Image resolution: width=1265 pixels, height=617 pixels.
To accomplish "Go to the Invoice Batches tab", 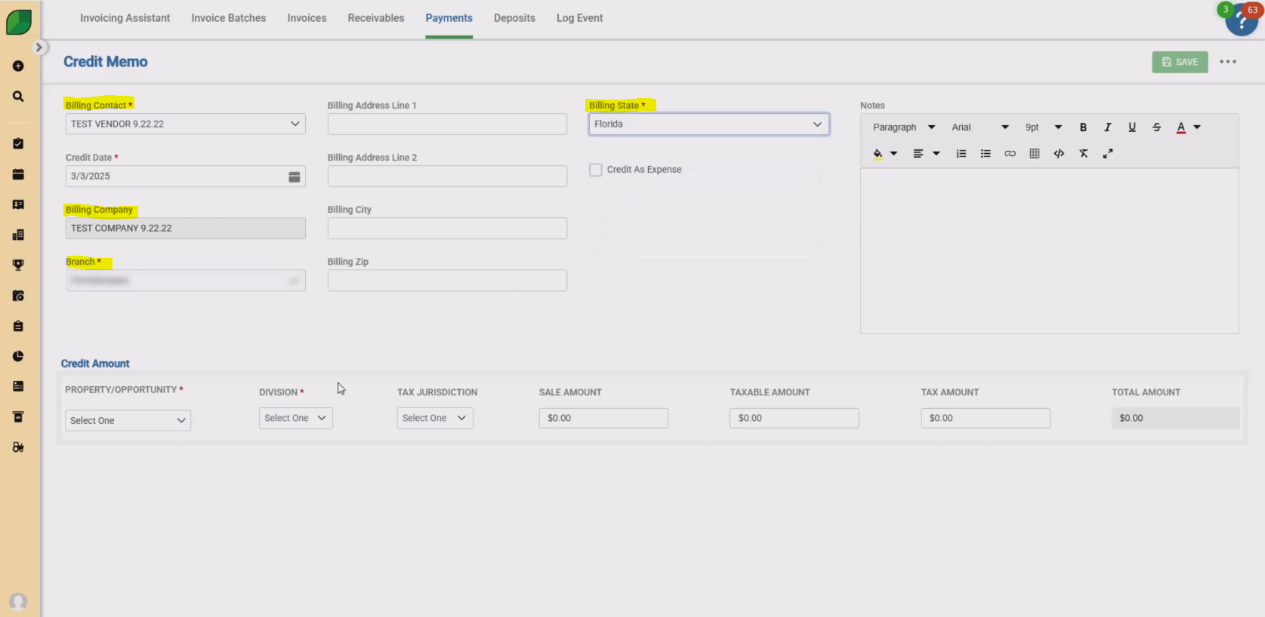I will click(228, 18).
